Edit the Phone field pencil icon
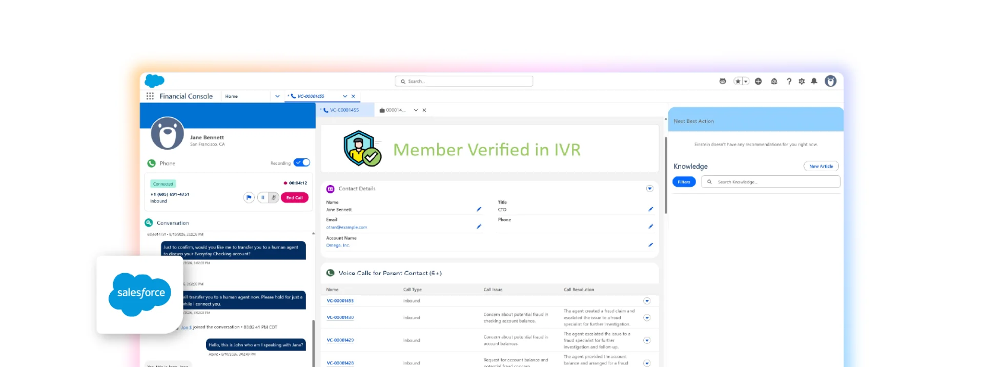 (x=650, y=227)
